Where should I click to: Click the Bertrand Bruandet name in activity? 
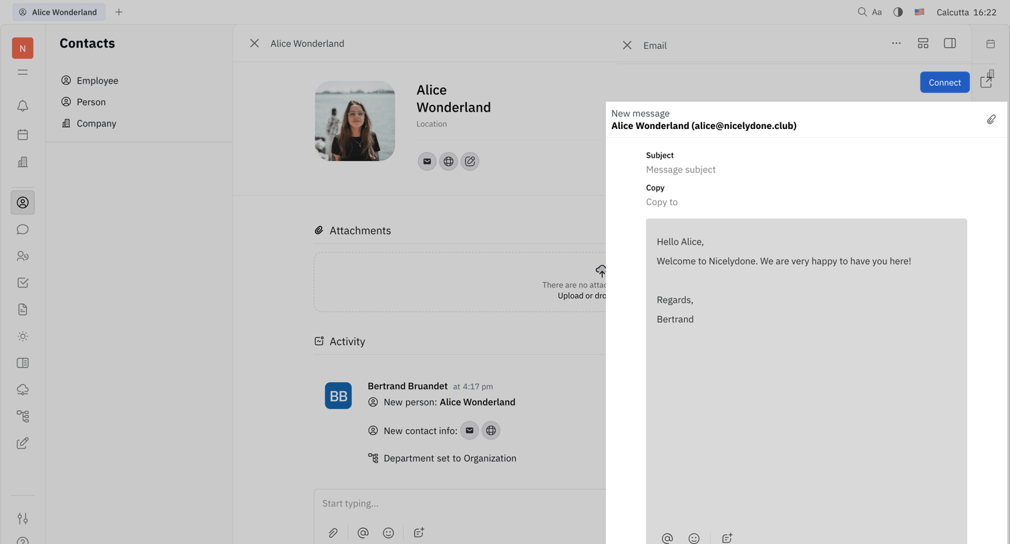(407, 386)
